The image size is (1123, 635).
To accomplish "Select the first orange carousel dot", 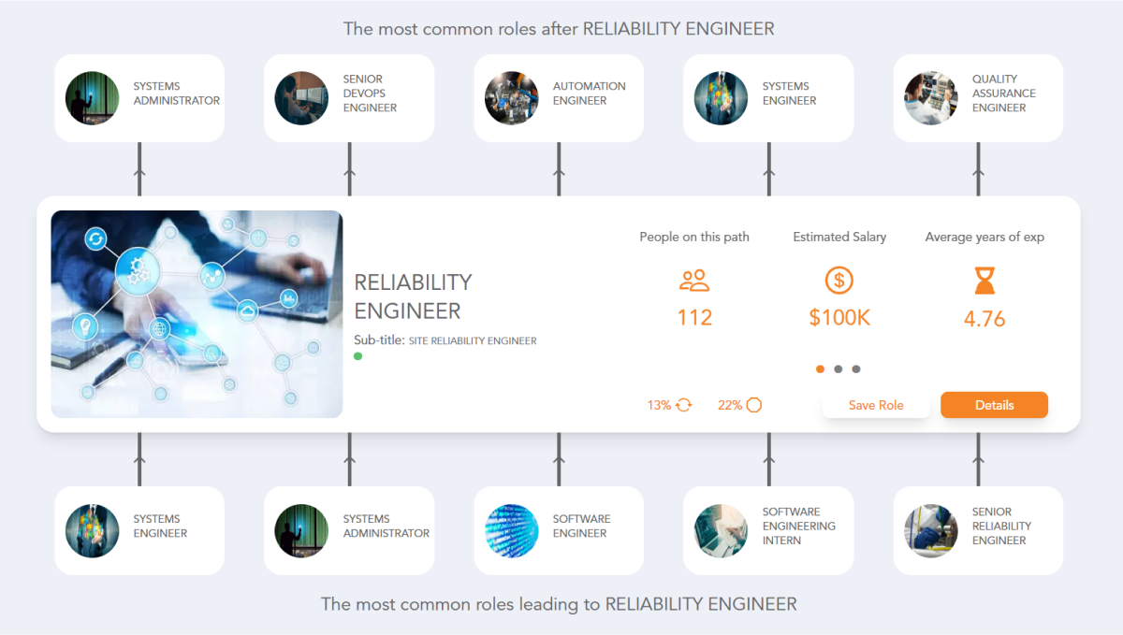I will (x=820, y=368).
